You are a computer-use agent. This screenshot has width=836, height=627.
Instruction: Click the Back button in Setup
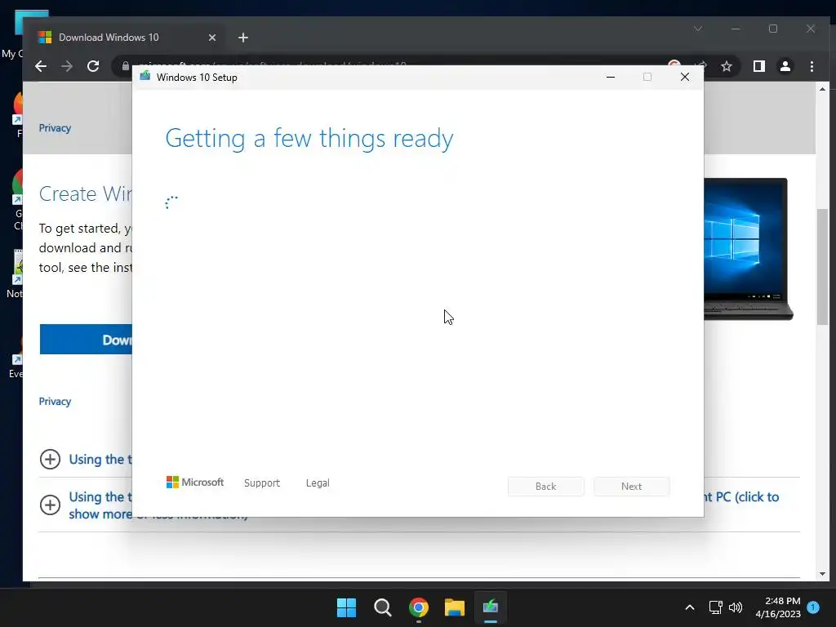coord(546,487)
